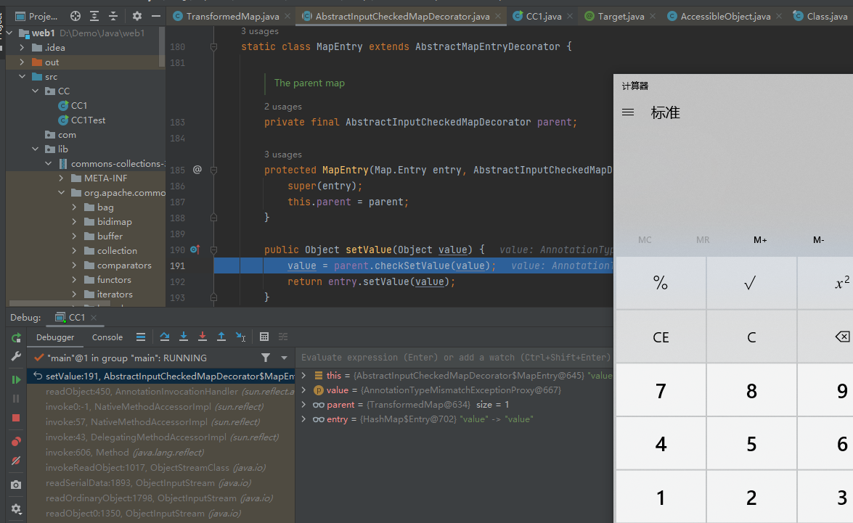Show execution point icon

[140, 337]
